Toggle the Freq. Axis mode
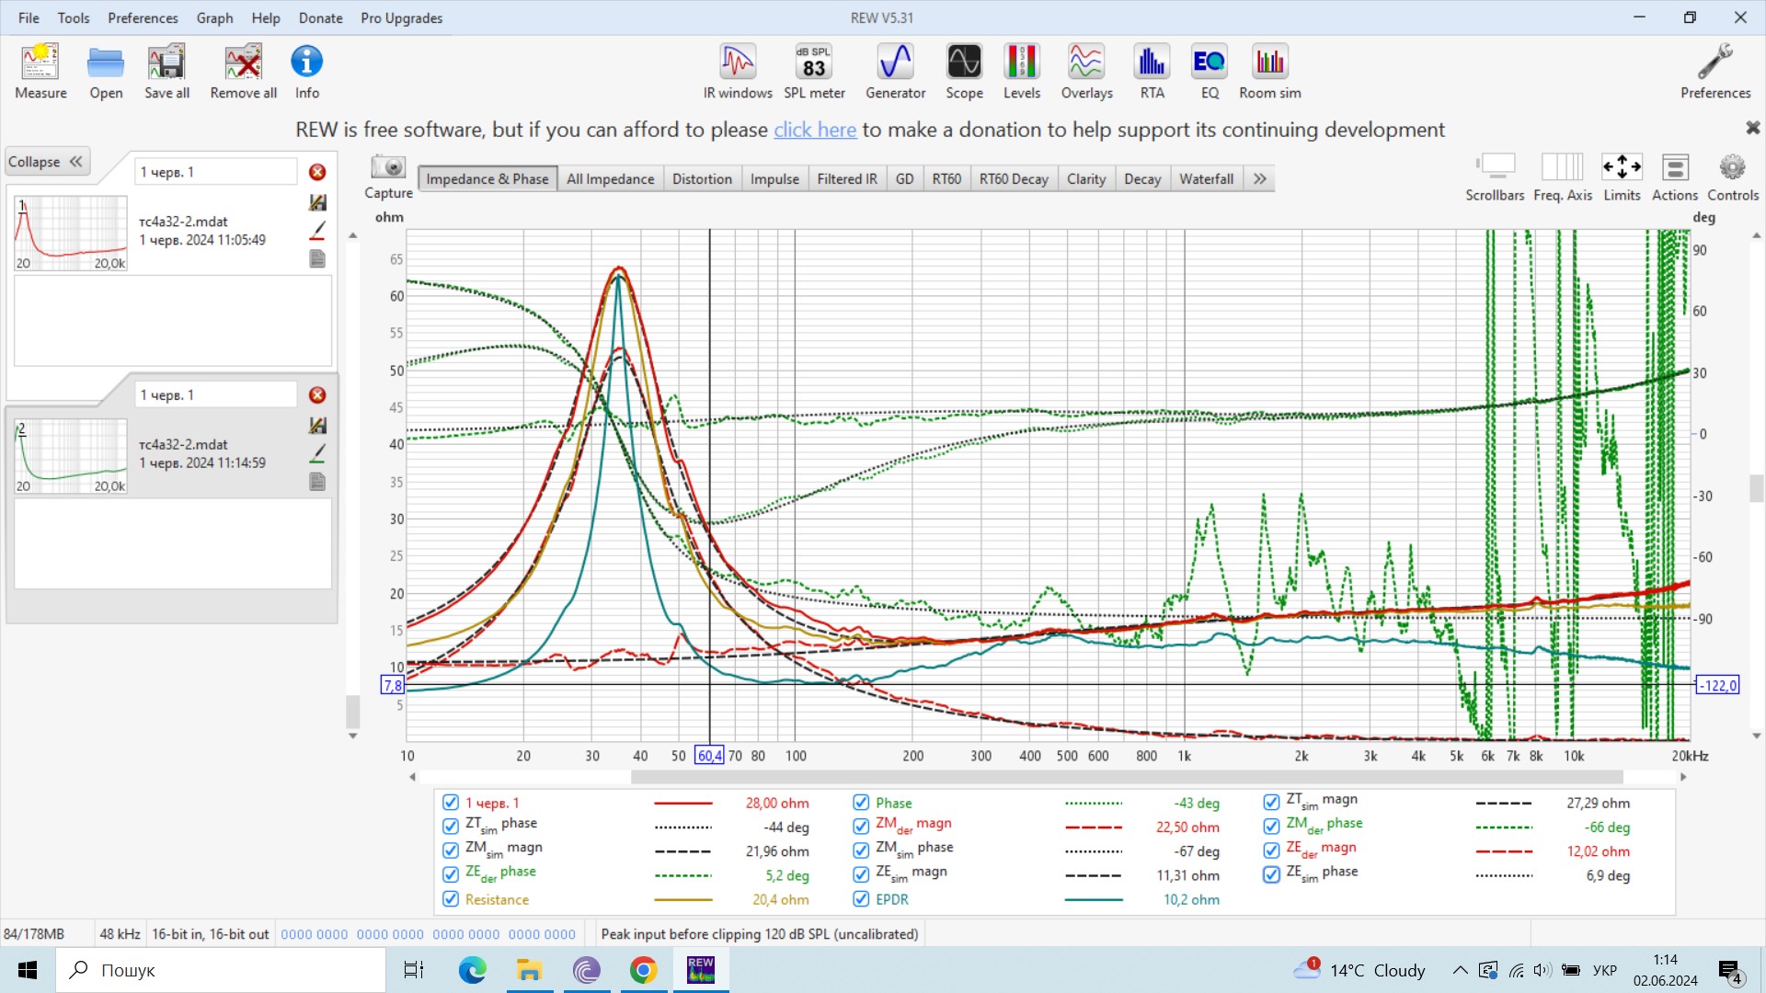The image size is (1766, 993). pos(1562,177)
